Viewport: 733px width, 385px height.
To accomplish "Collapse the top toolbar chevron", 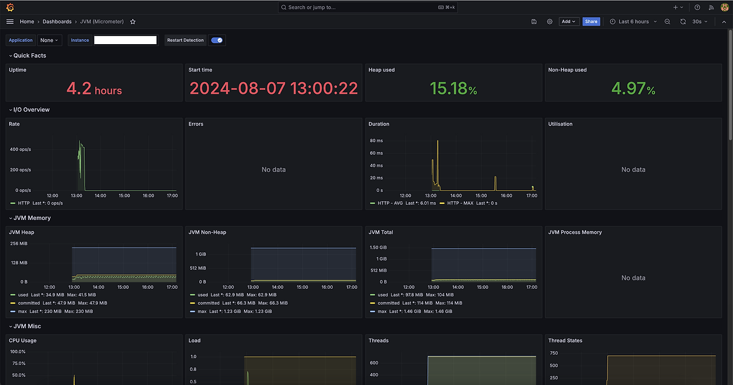I will pos(723,21).
